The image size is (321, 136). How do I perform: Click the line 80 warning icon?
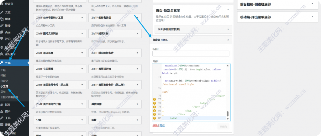point(155,111)
